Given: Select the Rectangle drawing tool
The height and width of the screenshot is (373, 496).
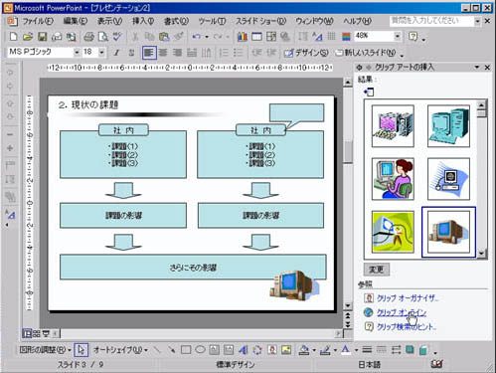Looking at the screenshot, I should 186,349.
